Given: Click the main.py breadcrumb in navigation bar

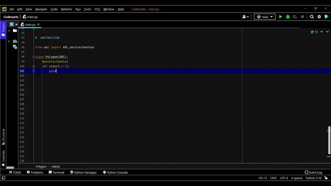Looking at the screenshot, I should tap(30, 17).
